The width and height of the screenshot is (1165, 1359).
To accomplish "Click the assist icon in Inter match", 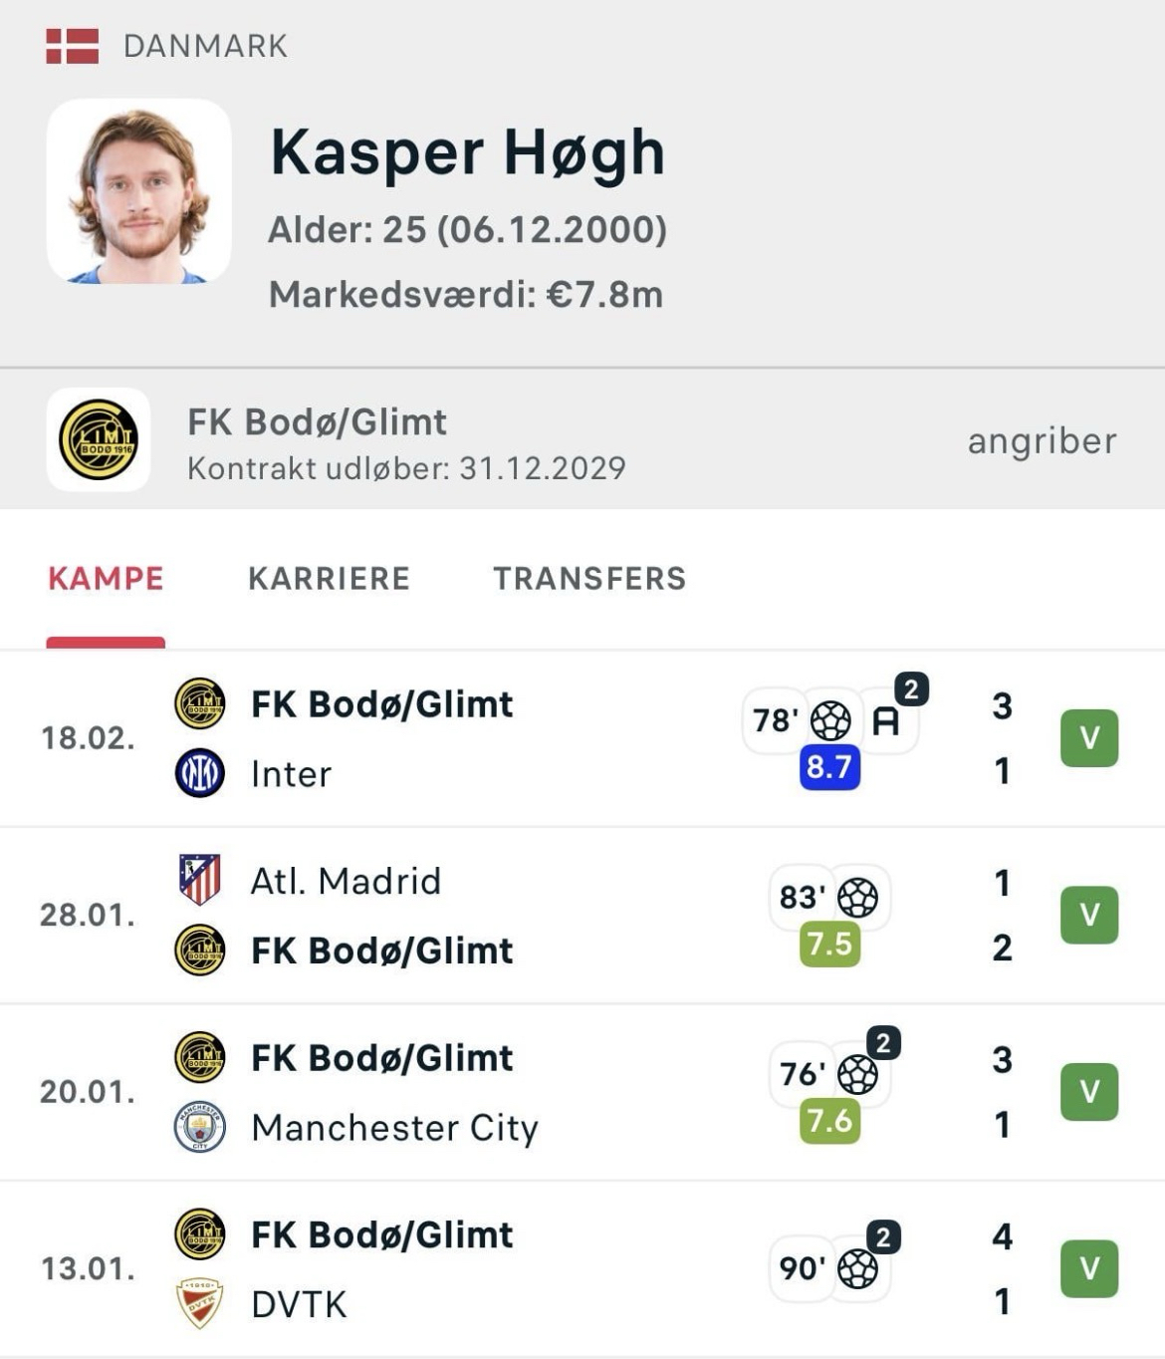I will 885,720.
